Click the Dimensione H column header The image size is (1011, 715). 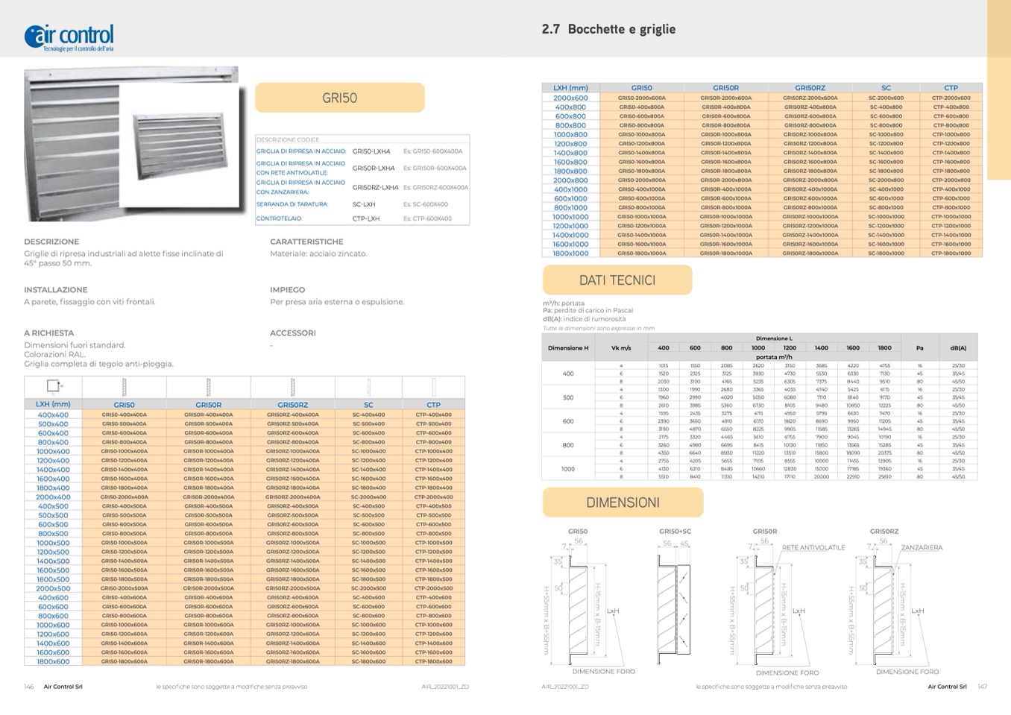(568, 347)
